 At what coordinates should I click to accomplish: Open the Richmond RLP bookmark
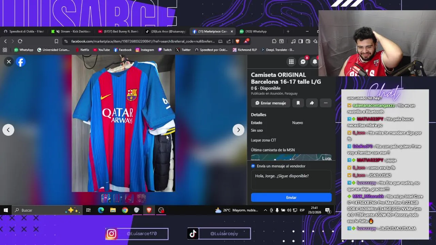(x=245, y=50)
